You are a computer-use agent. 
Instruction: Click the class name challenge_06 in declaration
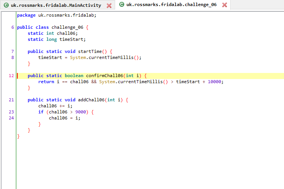click(x=67, y=27)
